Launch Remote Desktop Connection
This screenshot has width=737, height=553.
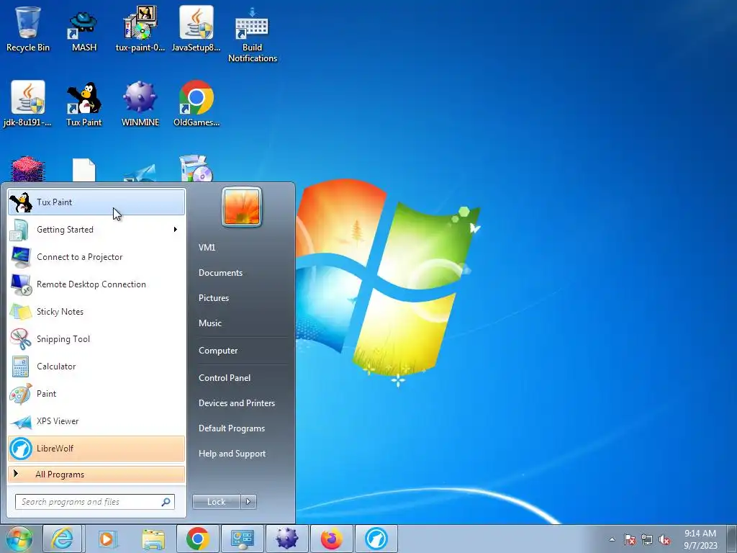[96, 284]
